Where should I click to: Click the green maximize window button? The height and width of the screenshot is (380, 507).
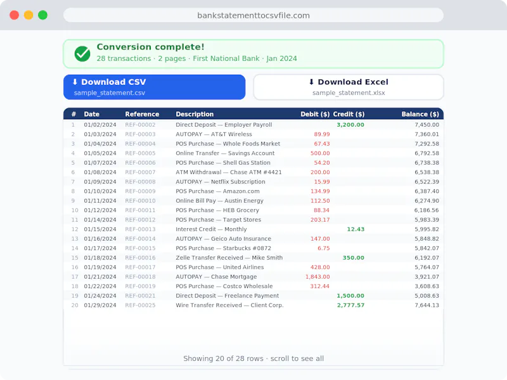[42, 15]
